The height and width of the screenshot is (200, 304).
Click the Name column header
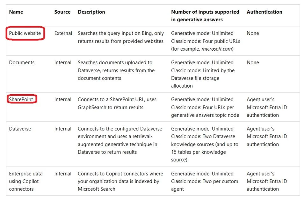click(x=16, y=12)
